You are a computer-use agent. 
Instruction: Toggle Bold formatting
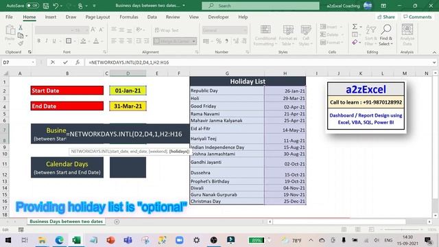39,41
